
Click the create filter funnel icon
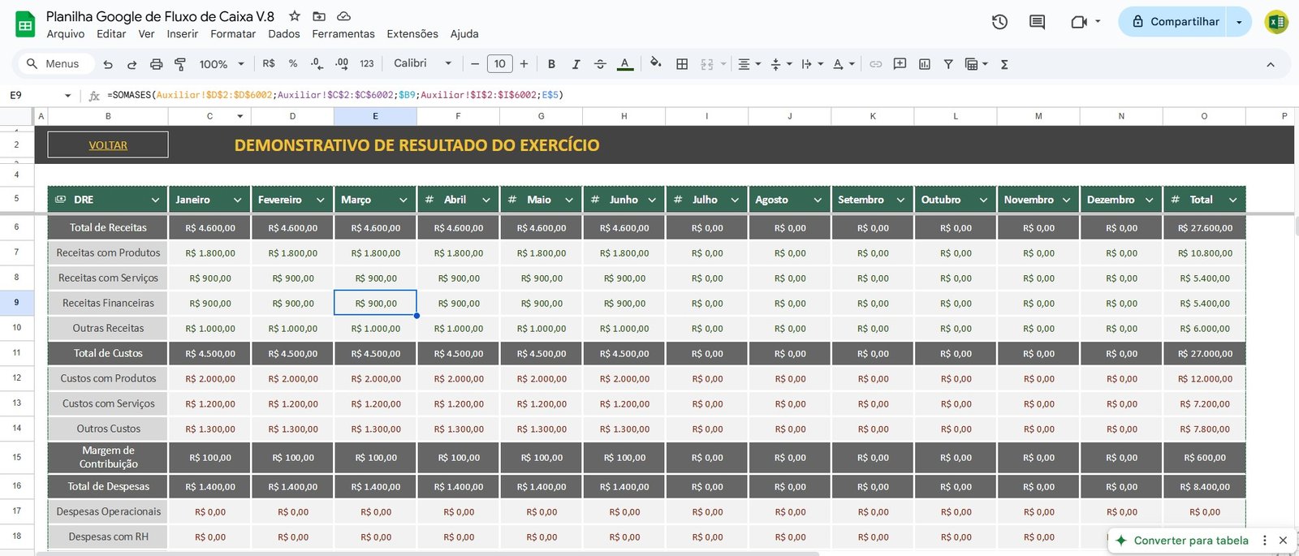point(947,64)
